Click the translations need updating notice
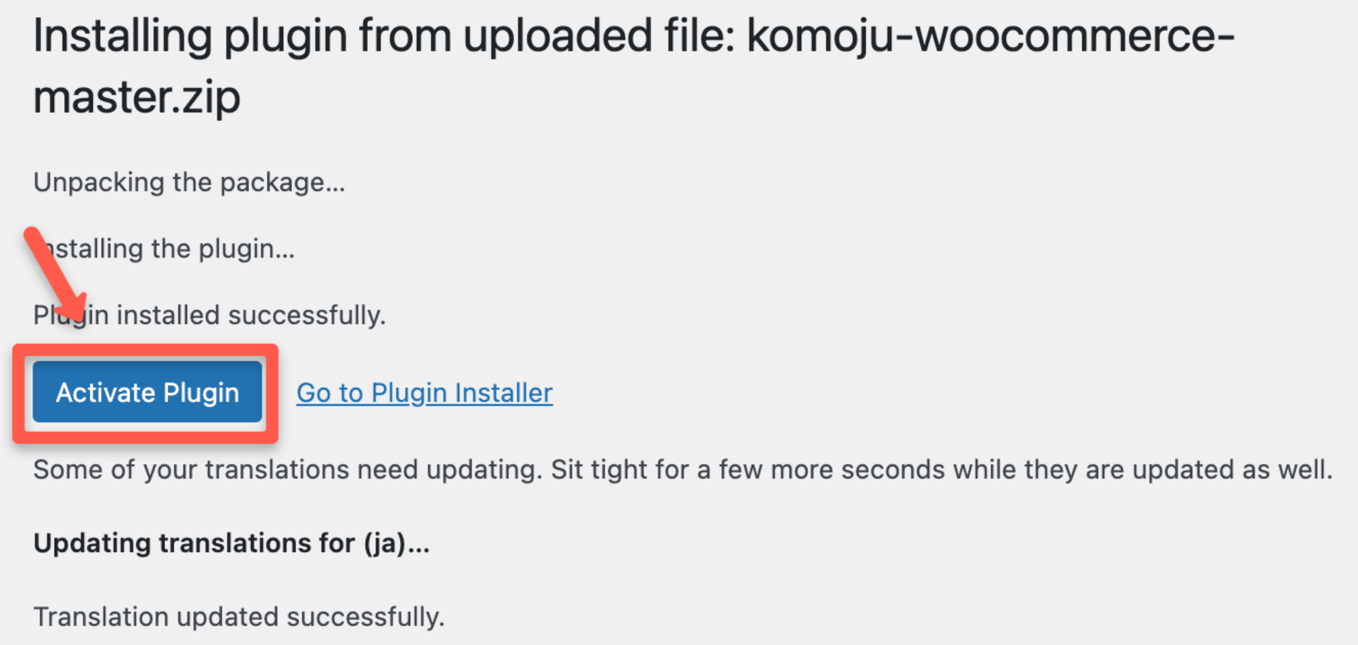The width and height of the screenshot is (1358, 645). coord(682,470)
